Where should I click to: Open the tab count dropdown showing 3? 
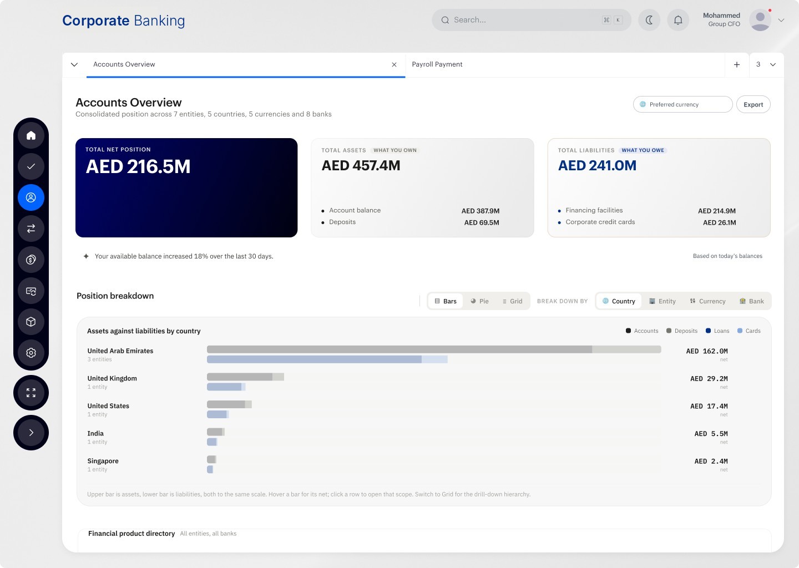tap(766, 65)
